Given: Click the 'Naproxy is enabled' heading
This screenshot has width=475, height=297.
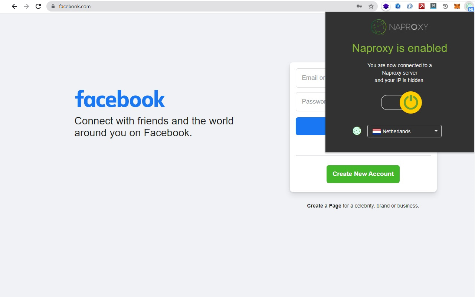Looking at the screenshot, I should pos(400,48).
